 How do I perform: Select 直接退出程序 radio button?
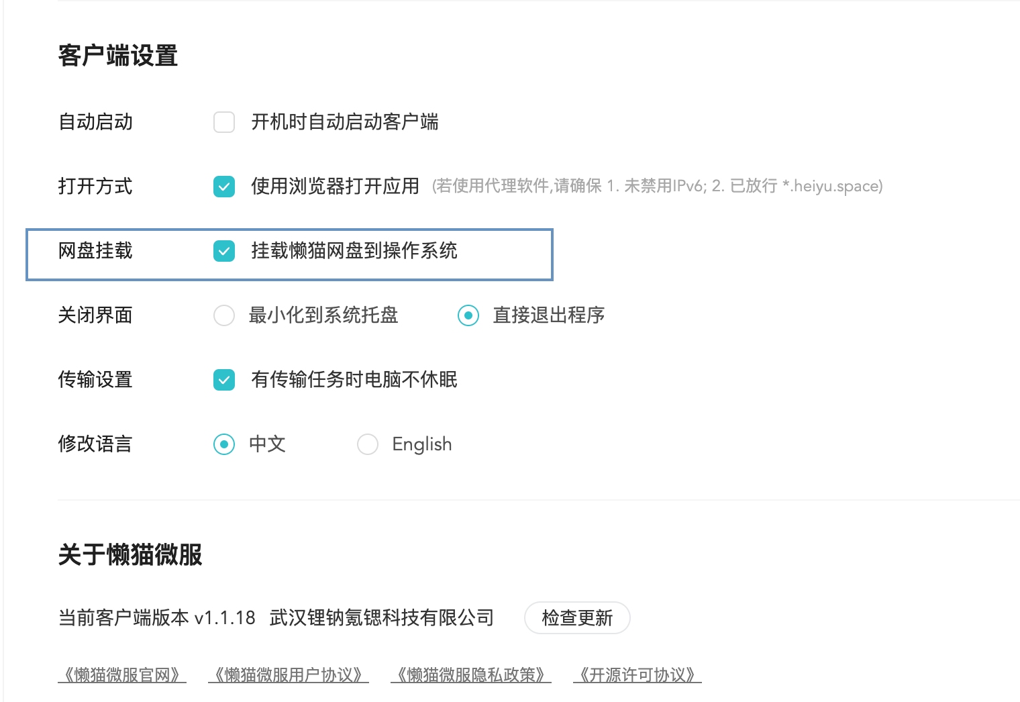(468, 315)
